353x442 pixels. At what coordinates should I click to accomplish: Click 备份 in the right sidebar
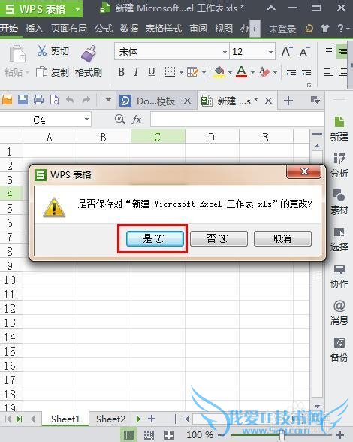(x=339, y=350)
